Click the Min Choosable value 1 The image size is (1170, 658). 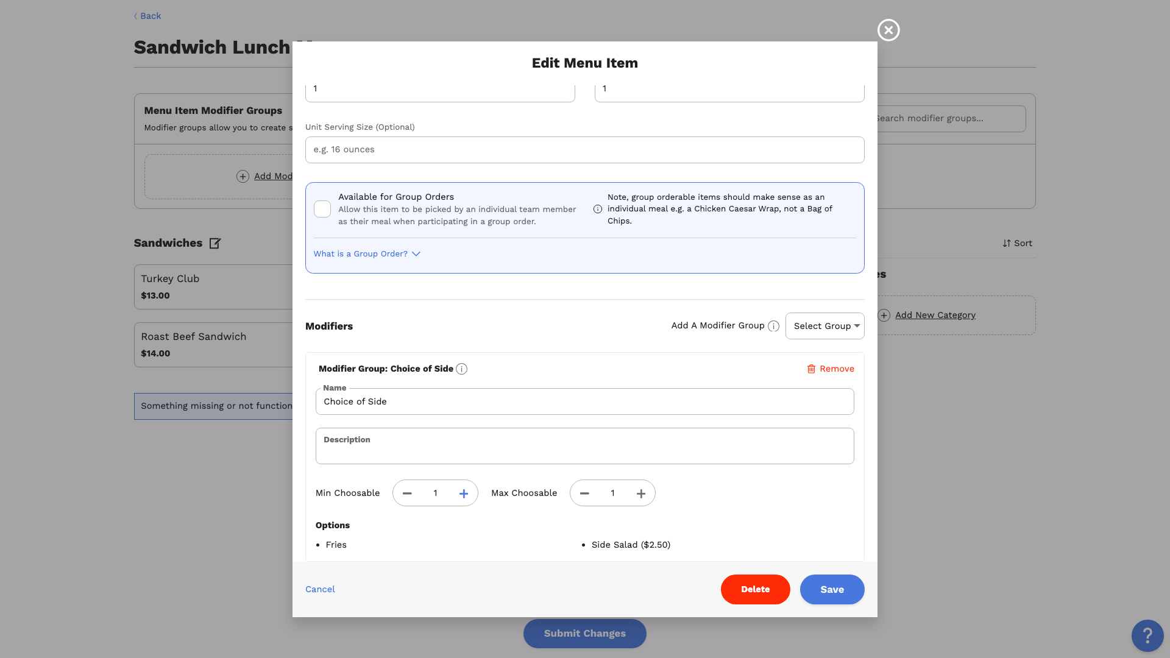[435, 493]
